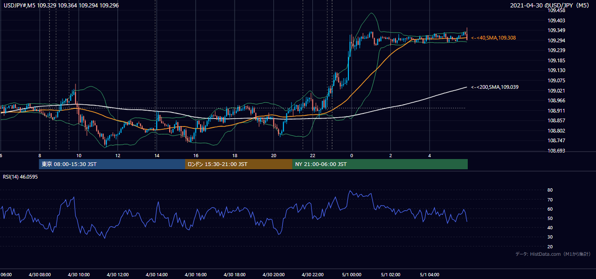Click price axis value 108.802
The image size is (596, 279).
coord(556,131)
